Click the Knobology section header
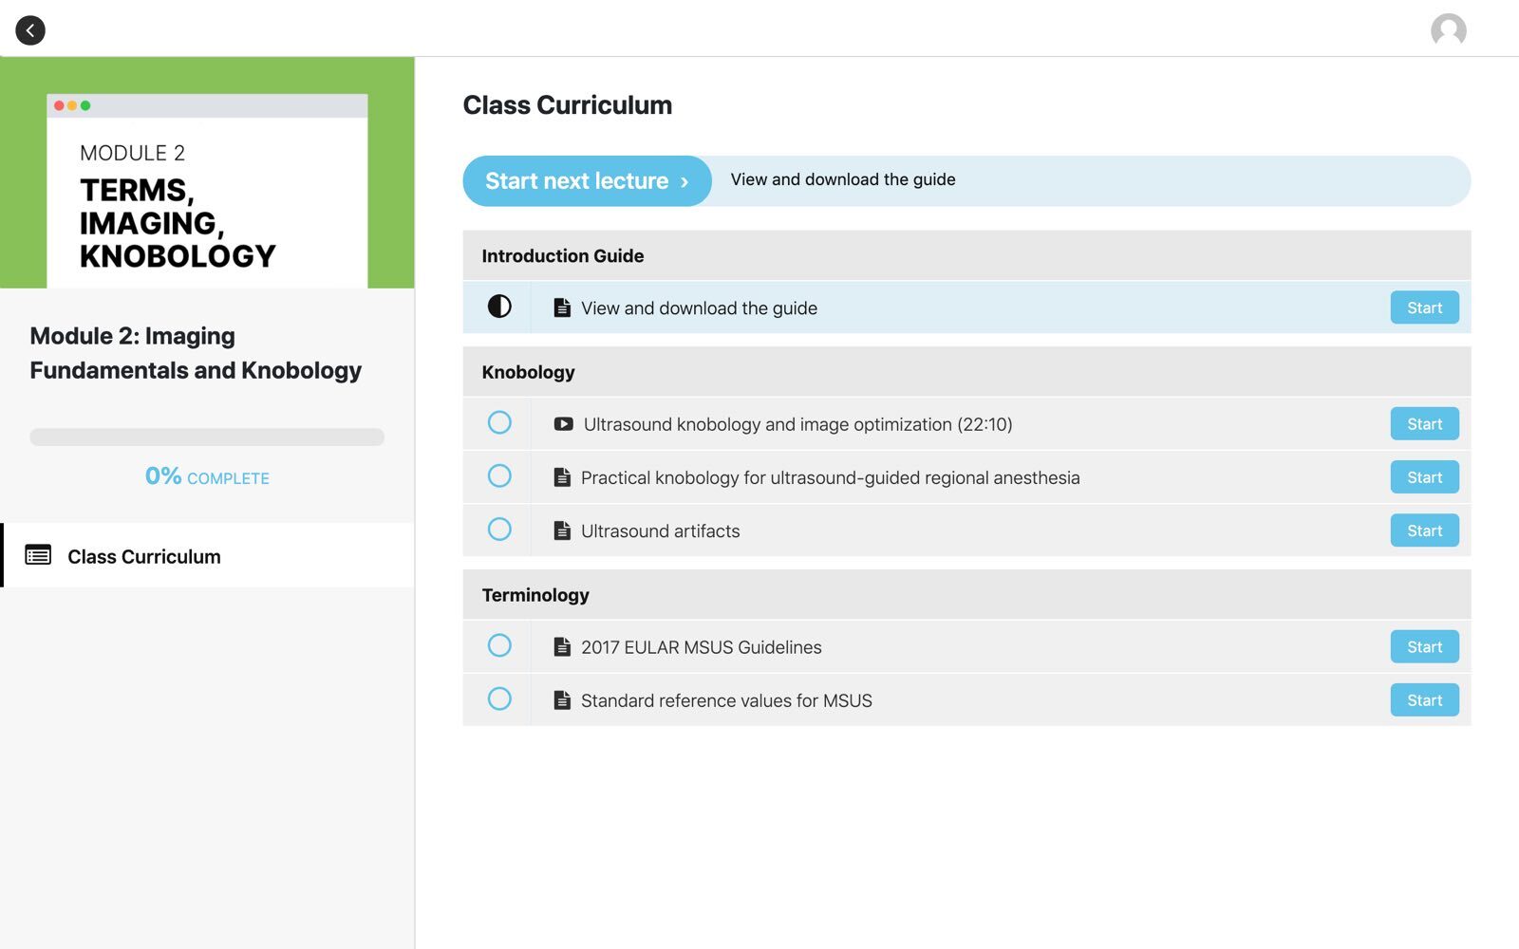 (x=528, y=372)
